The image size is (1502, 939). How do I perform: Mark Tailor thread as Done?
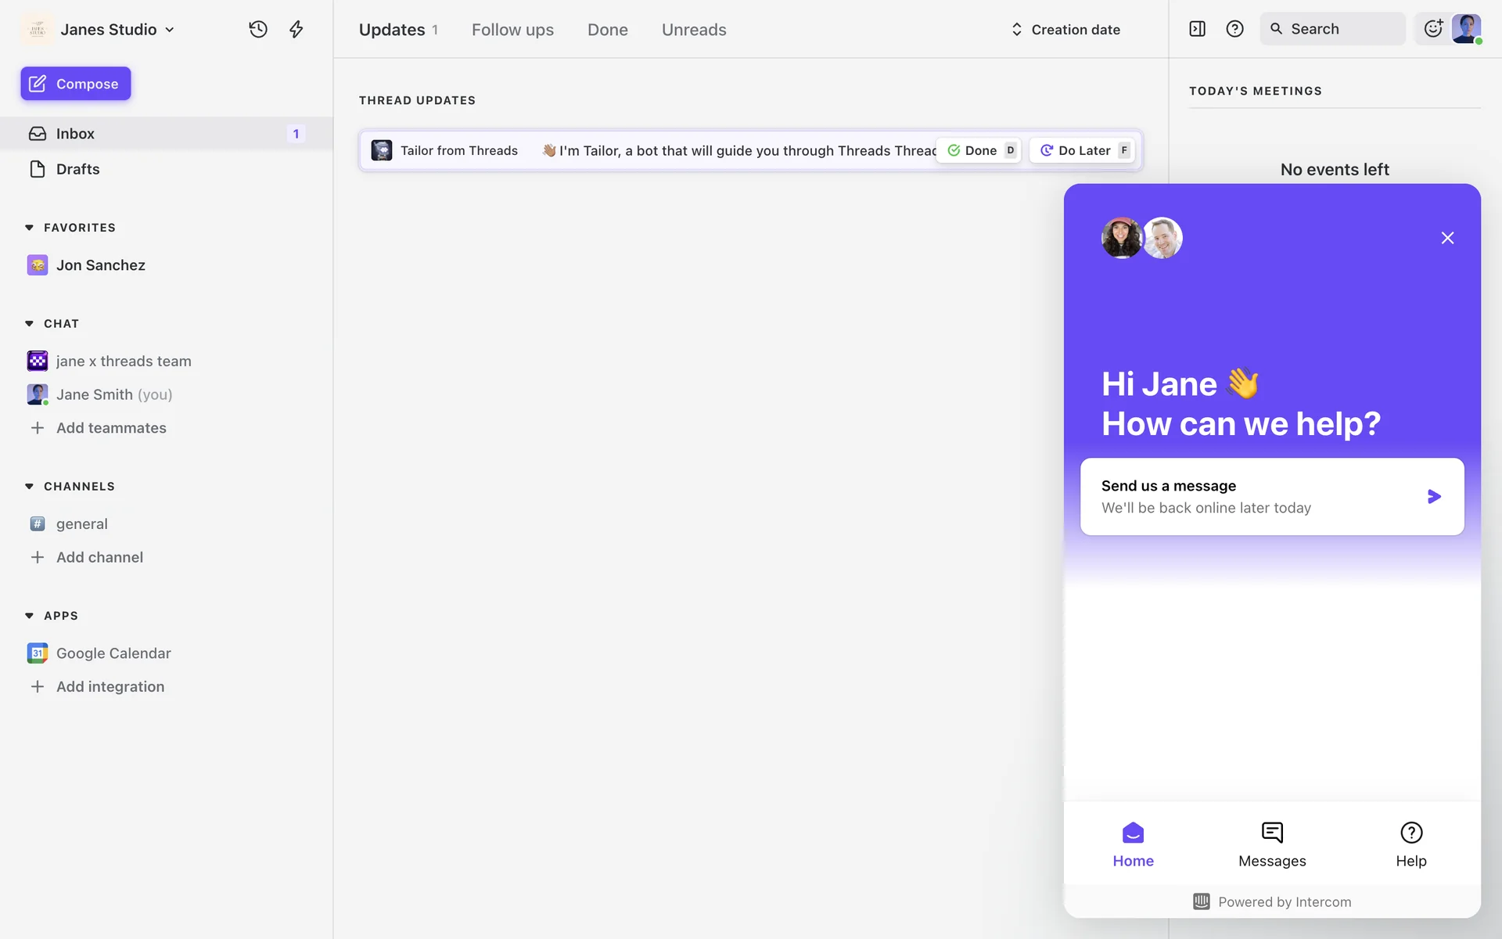[x=980, y=150]
